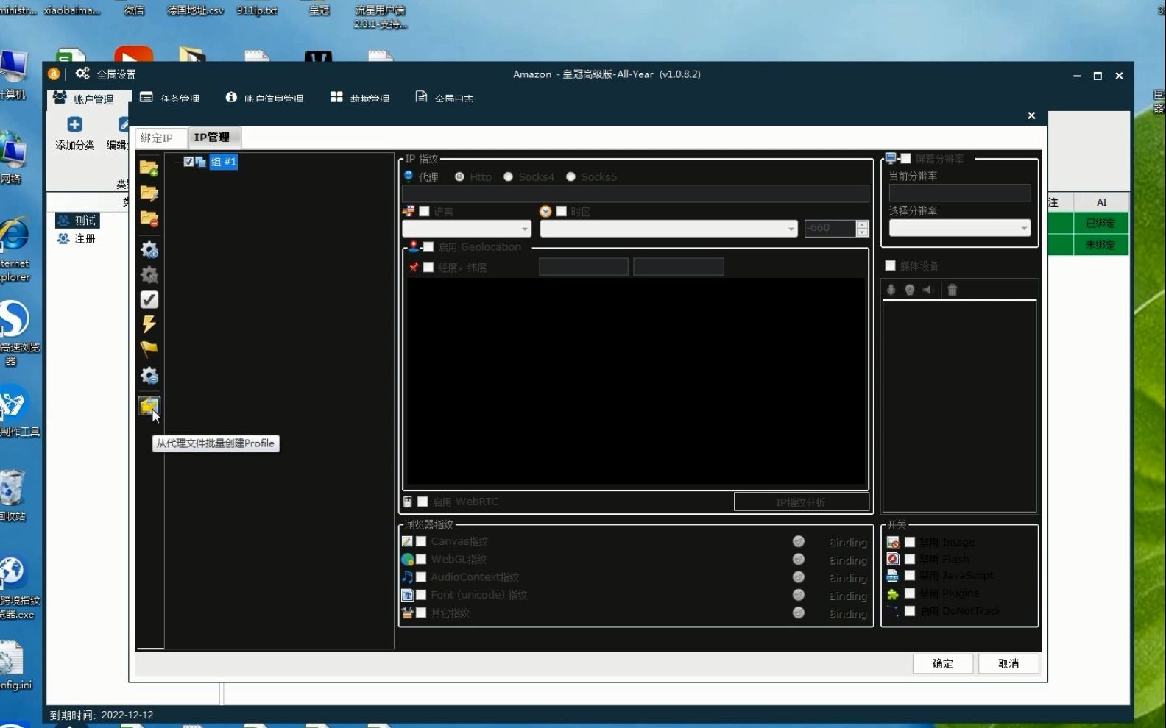The height and width of the screenshot is (728, 1166).
Task: Click the 全局设置 gears icon in title bar
Action: [x=82, y=74]
